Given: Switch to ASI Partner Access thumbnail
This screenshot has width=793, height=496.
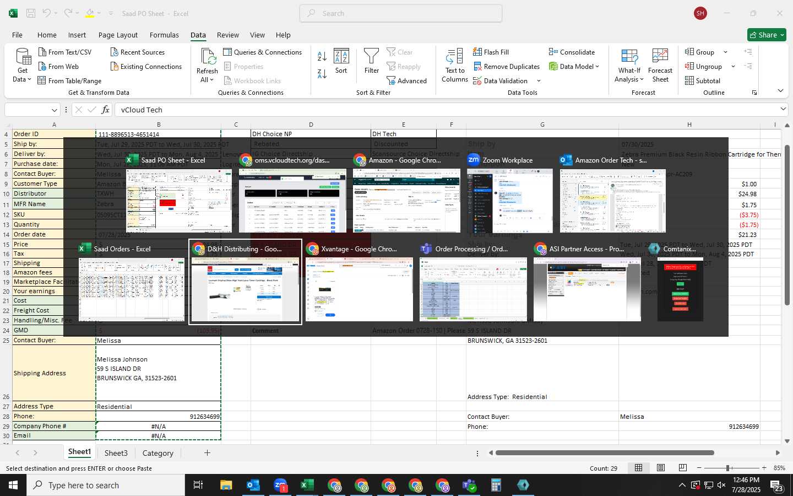Looking at the screenshot, I should (x=587, y=282).
